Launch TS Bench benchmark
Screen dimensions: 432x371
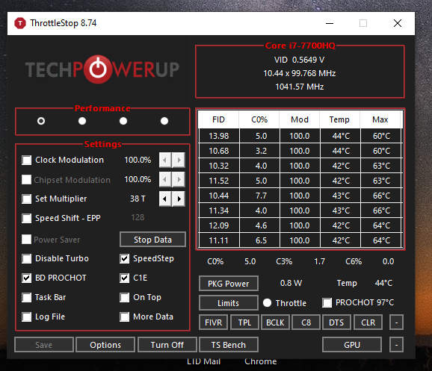coord(229,345)
